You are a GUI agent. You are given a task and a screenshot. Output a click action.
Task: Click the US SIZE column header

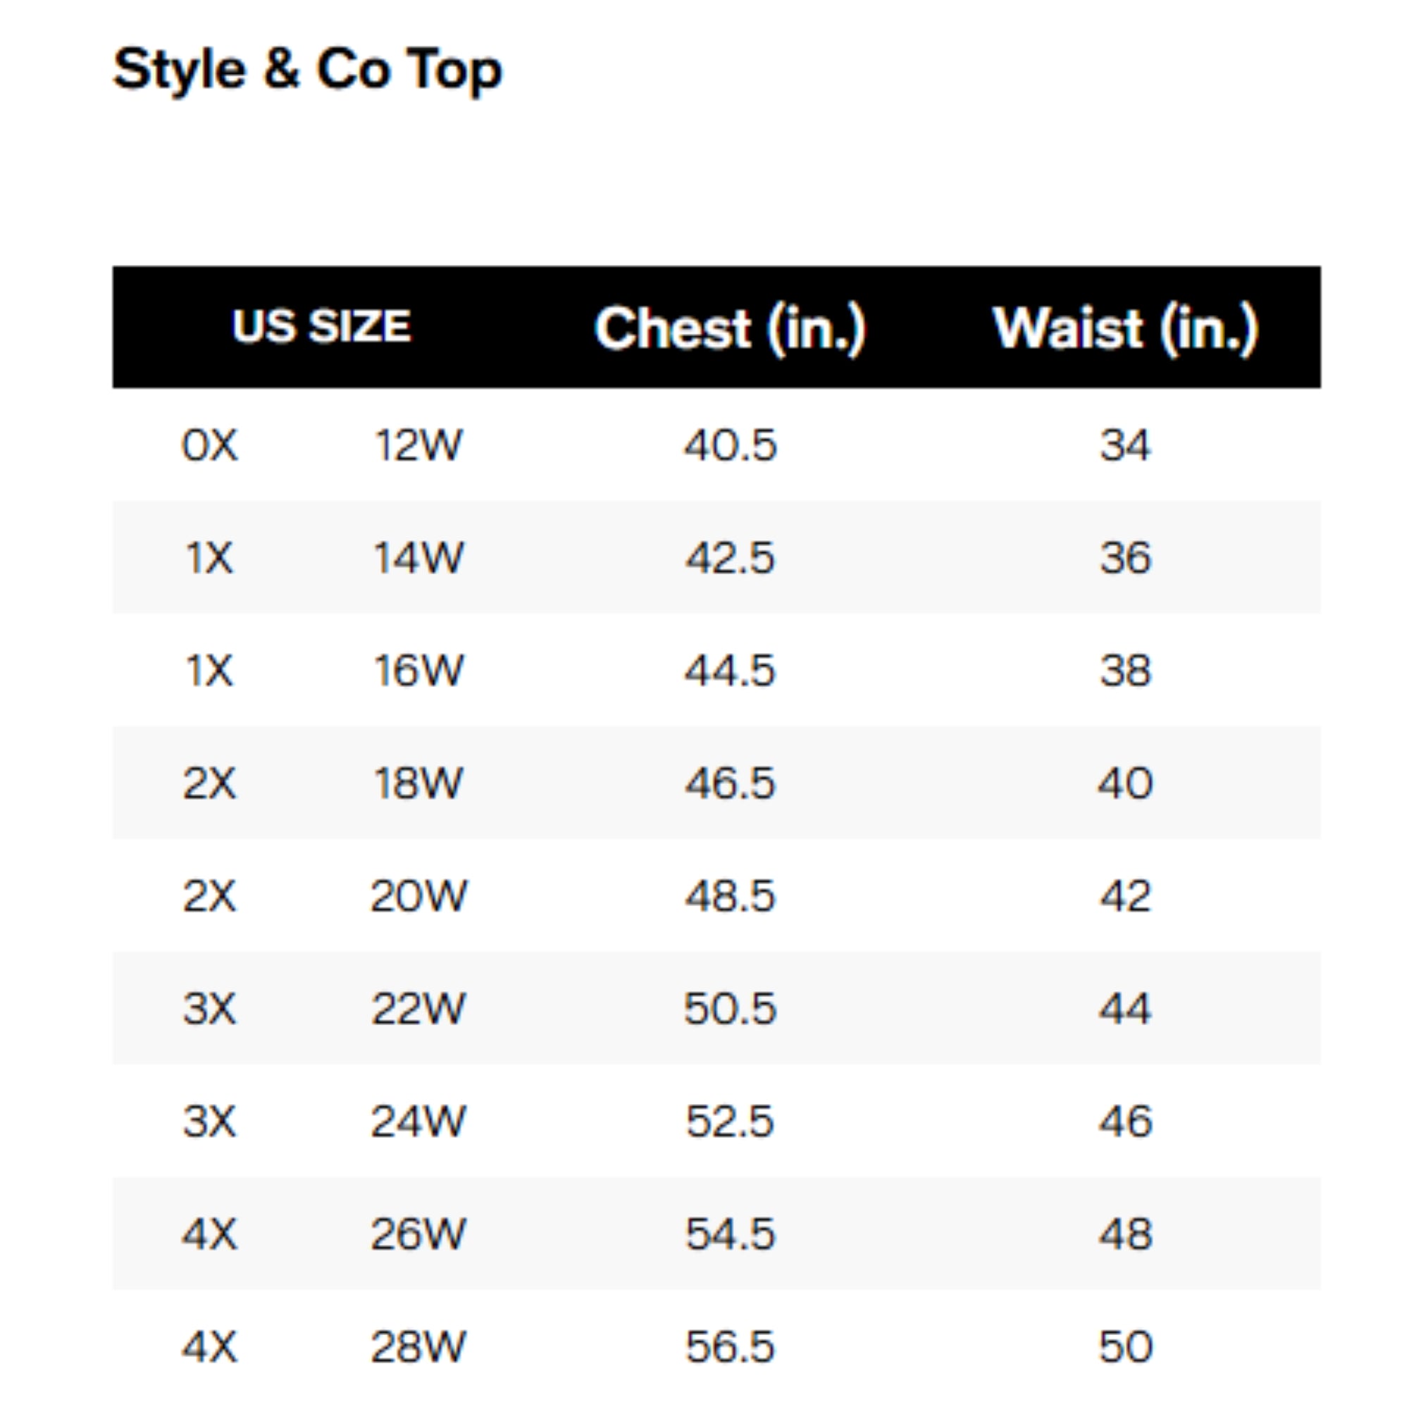coord(322,326)
